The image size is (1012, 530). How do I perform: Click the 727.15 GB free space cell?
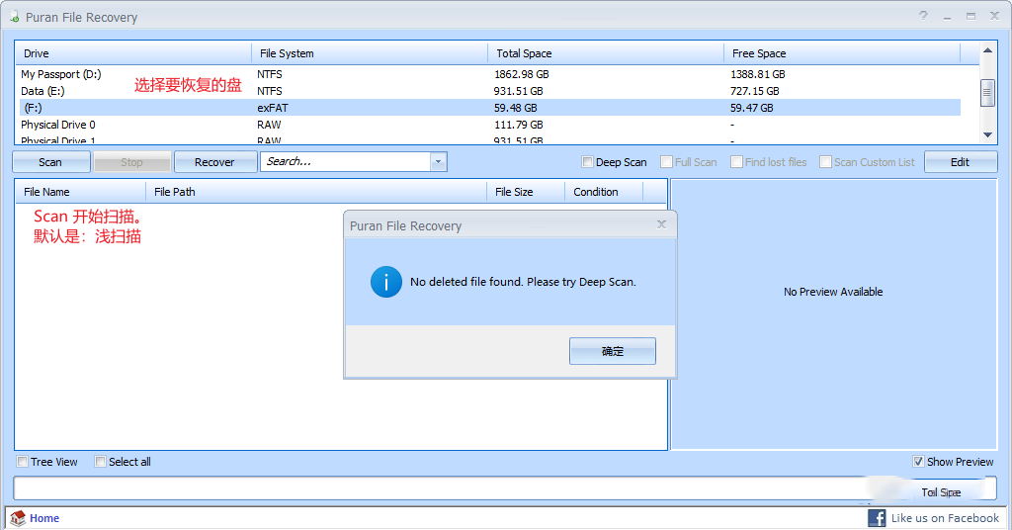click(754, 91)
